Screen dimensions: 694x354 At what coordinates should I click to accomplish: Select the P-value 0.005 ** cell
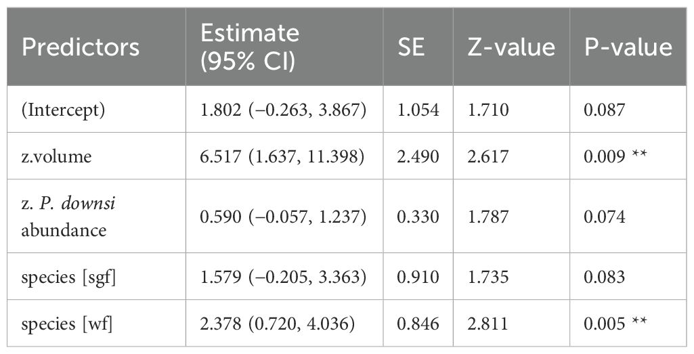point(616,322)
